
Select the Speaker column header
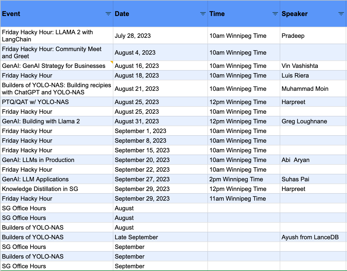point(313,14)
